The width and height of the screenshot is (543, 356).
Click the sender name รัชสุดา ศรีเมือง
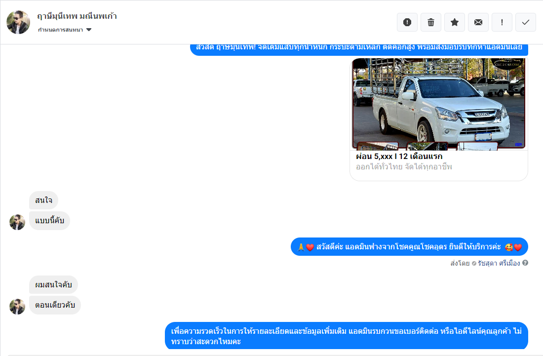499,263
